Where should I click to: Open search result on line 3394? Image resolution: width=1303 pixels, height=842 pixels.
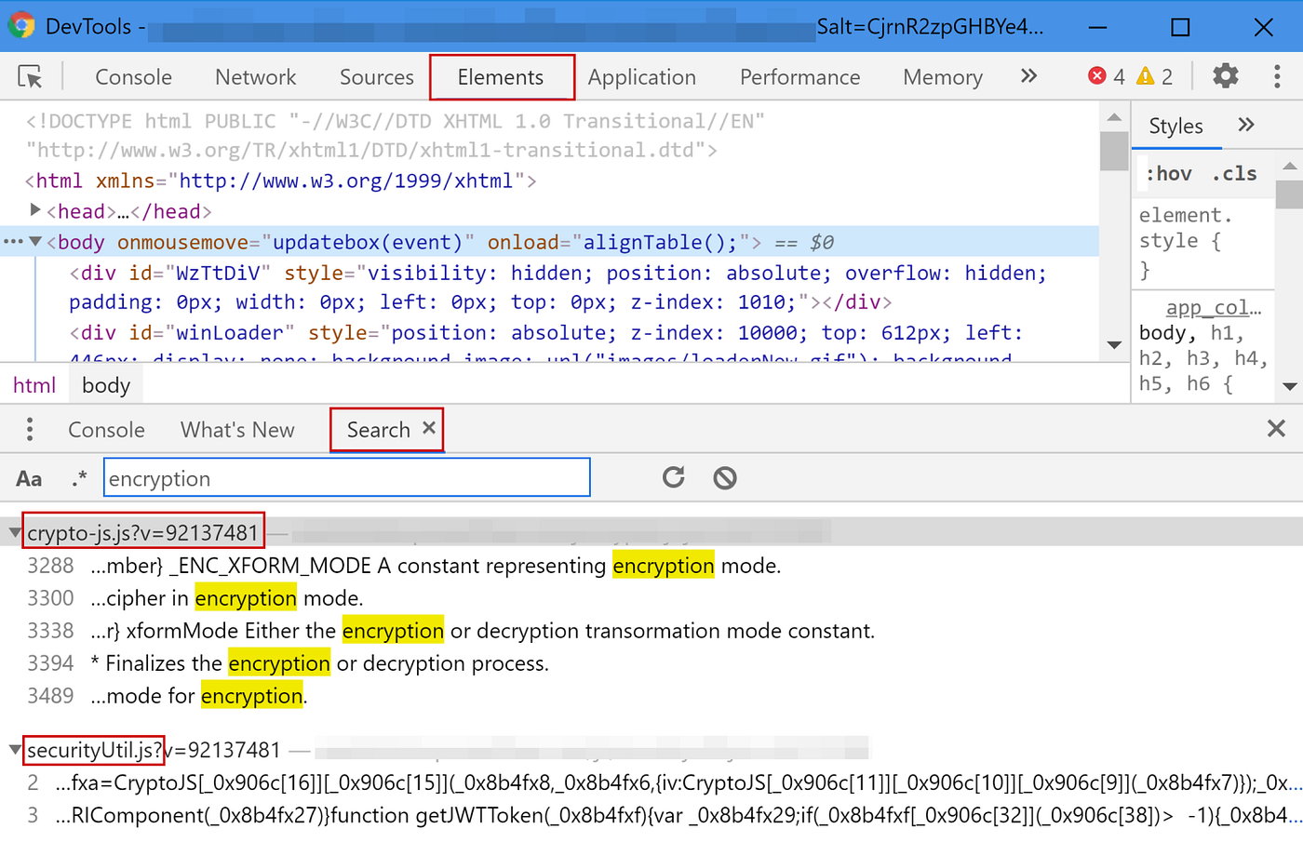279,662
